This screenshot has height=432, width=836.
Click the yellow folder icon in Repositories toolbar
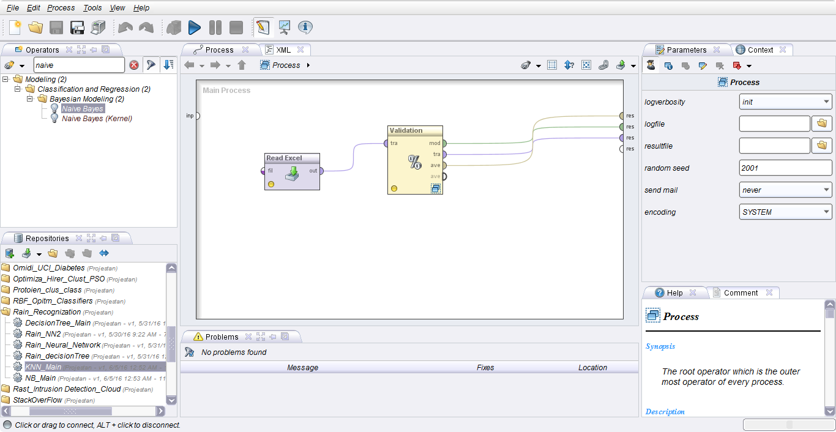[53, 253]
